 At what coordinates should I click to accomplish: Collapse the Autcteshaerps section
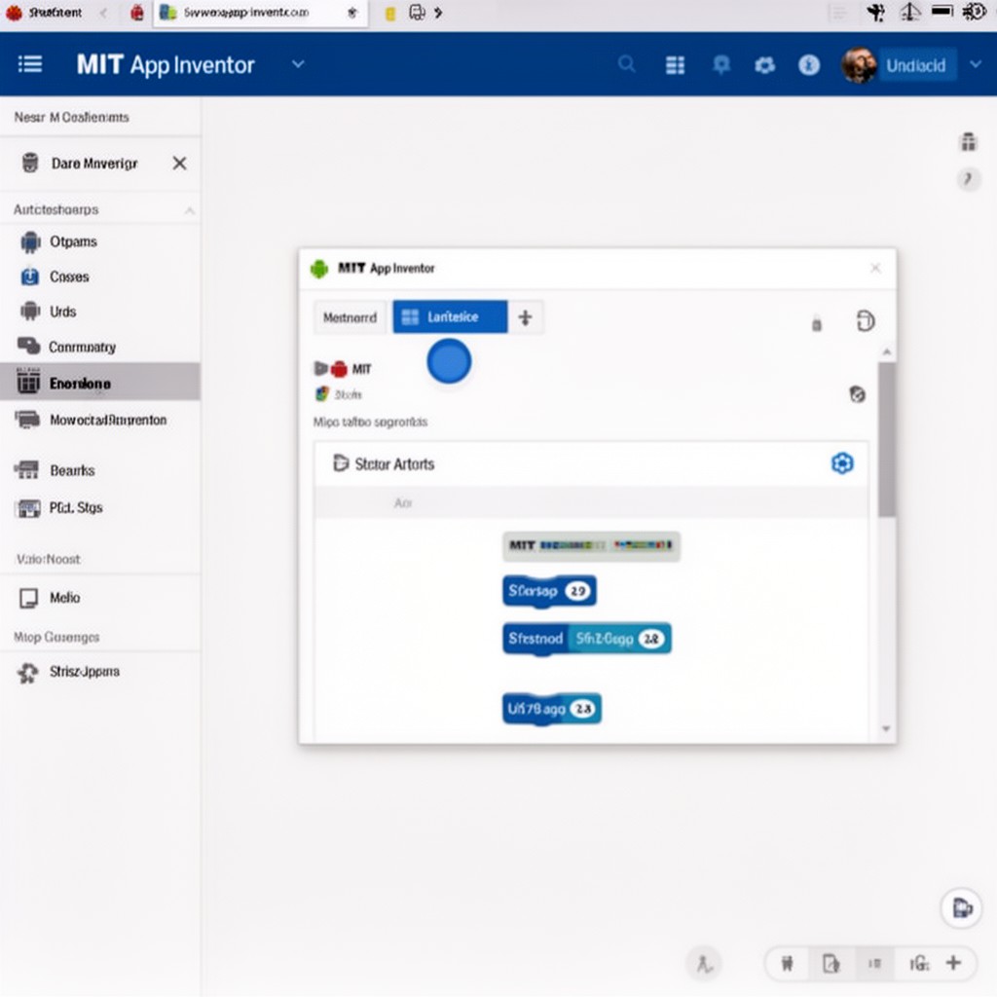click(190, 210)
